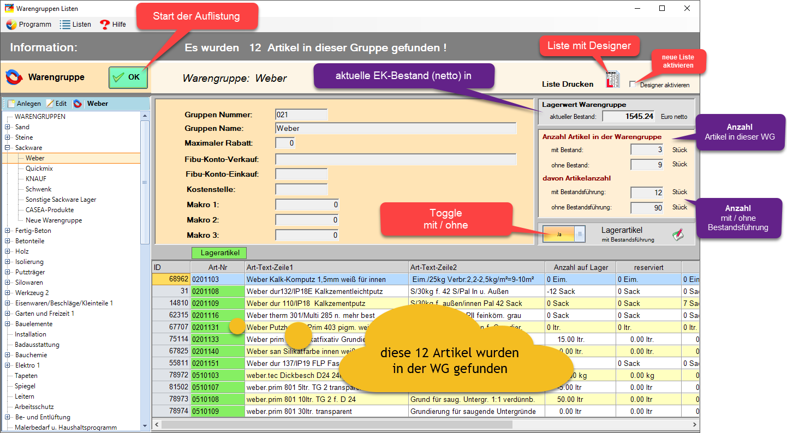
Task: Expand the Steine tree node
Action: point(8,137)
